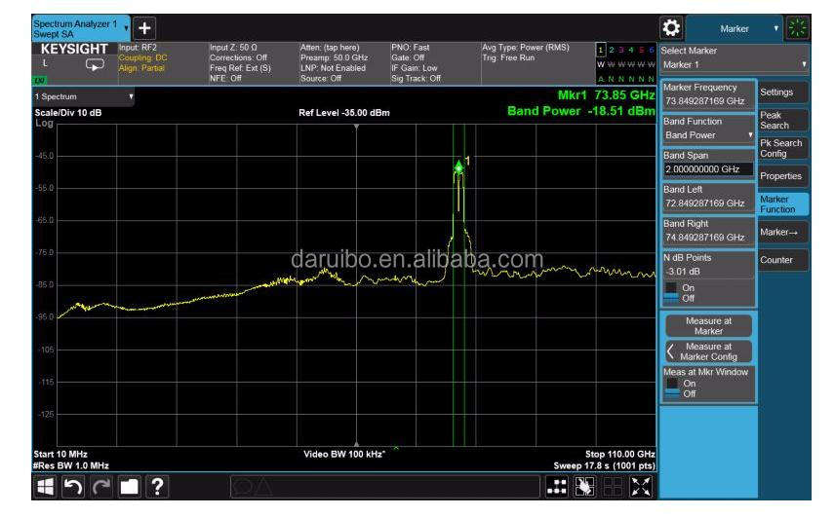Screen dimensions: 835x517
Task: Click the Measure at Marker Config button
Action: point(709,351)
